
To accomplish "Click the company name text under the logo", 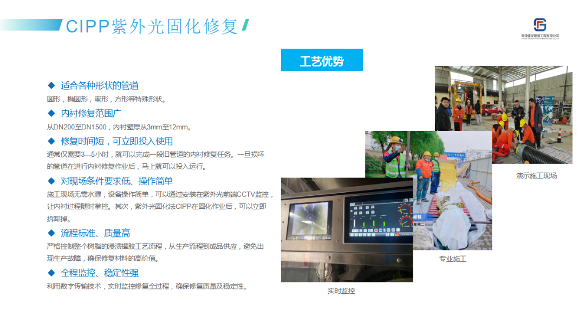I will [x=540, y=36].
